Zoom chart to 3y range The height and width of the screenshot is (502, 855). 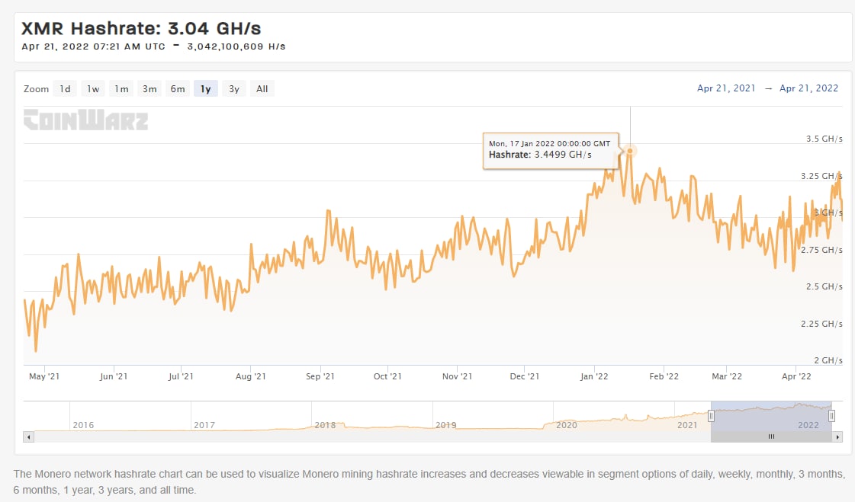[x=234, y=89]
